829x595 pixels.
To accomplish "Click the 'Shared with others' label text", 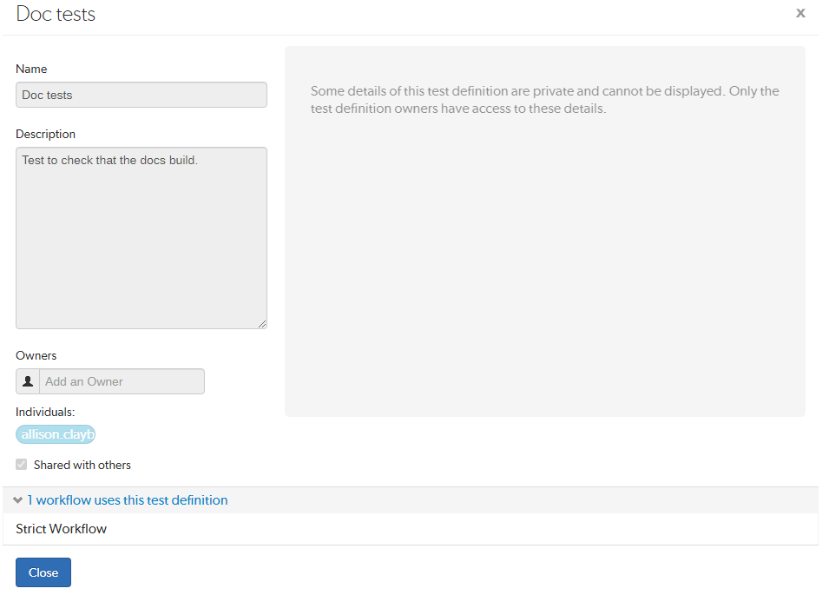I will pos(82,465).
